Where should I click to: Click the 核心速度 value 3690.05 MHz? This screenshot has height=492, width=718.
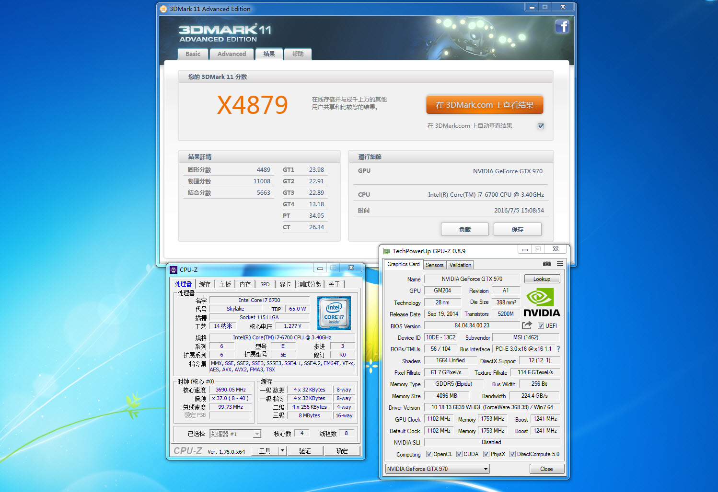point(231,390)
